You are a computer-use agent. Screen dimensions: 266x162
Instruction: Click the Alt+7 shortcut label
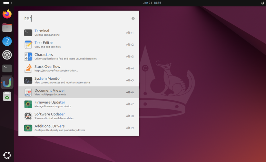tap(130, 104)
